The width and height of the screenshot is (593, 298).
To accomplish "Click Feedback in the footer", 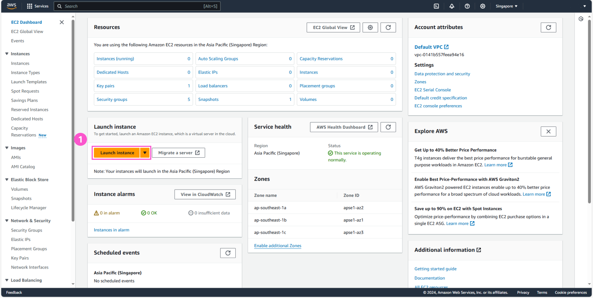I will tap(14, 293).
